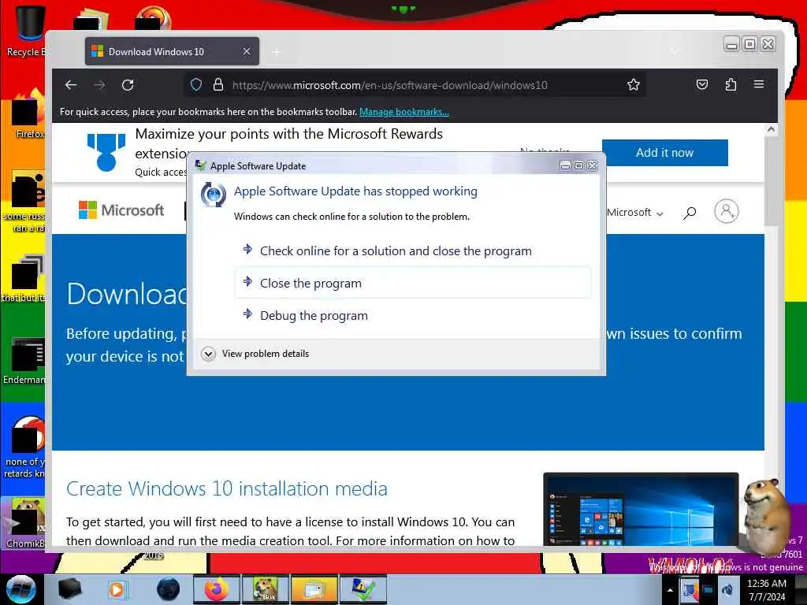
Task: Click the tray volume icon
Action: pyautogui.click(x=727, y=590)
